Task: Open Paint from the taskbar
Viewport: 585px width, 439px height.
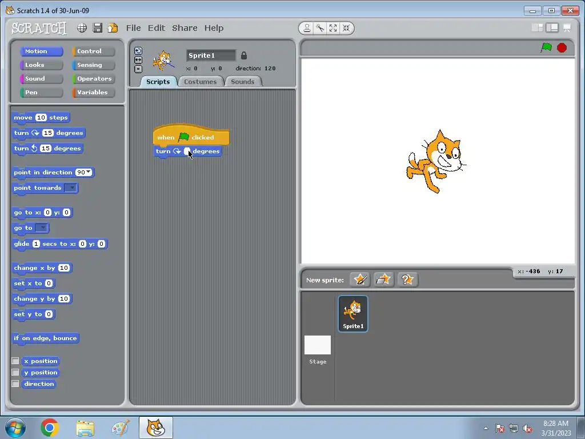Action: [x=121, y=428]
